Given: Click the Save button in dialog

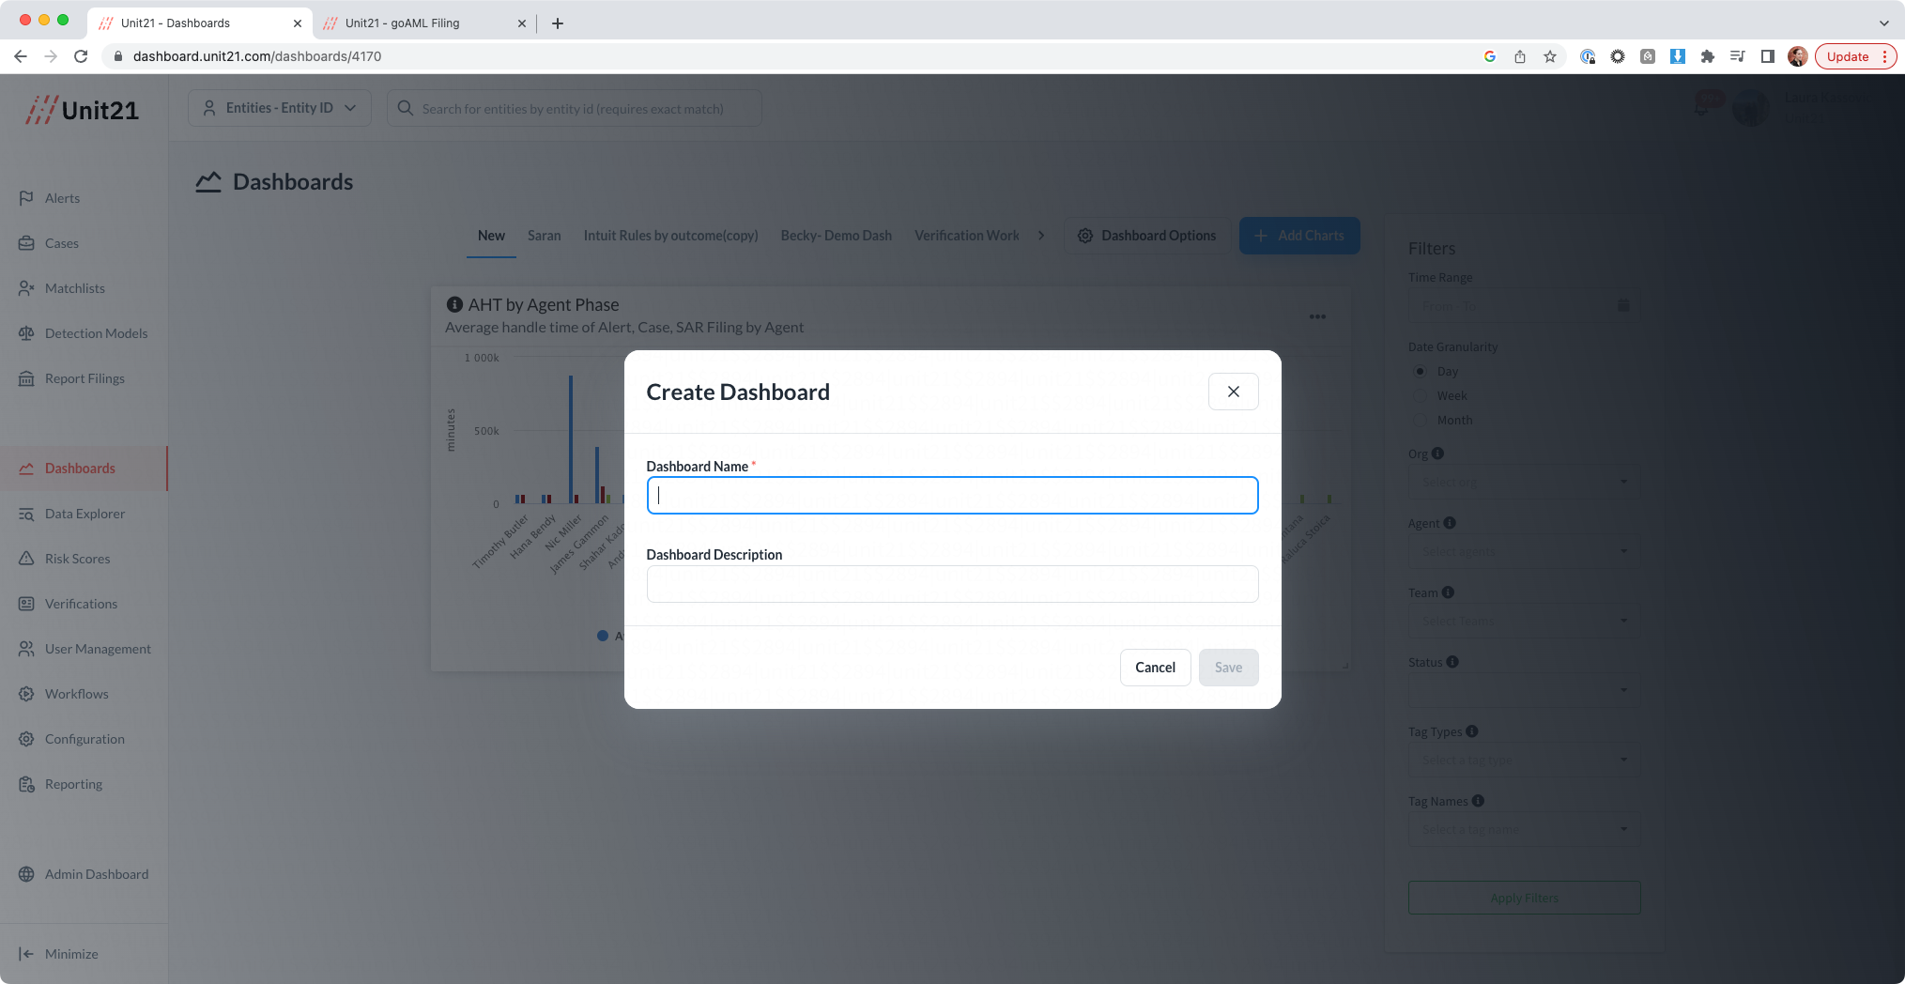Looking at the screenshot, I should pos(1228,668).
